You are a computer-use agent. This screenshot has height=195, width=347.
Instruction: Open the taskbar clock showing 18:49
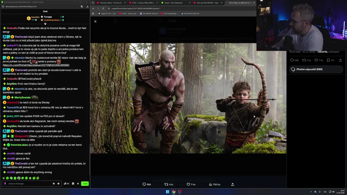tap(340, 192)
